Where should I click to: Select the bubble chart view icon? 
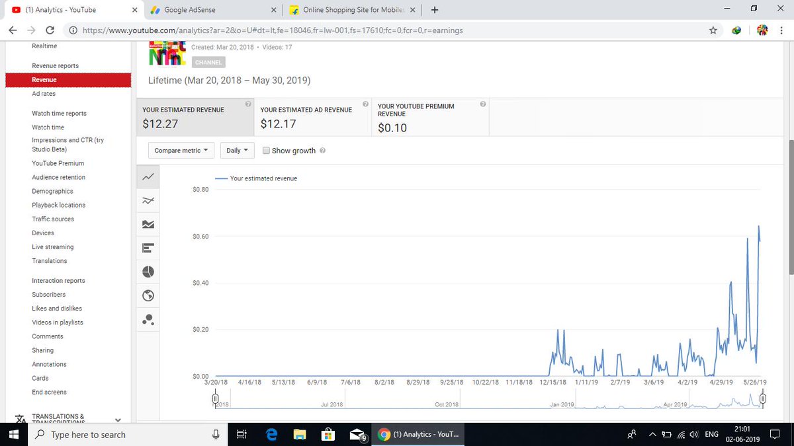148,320
